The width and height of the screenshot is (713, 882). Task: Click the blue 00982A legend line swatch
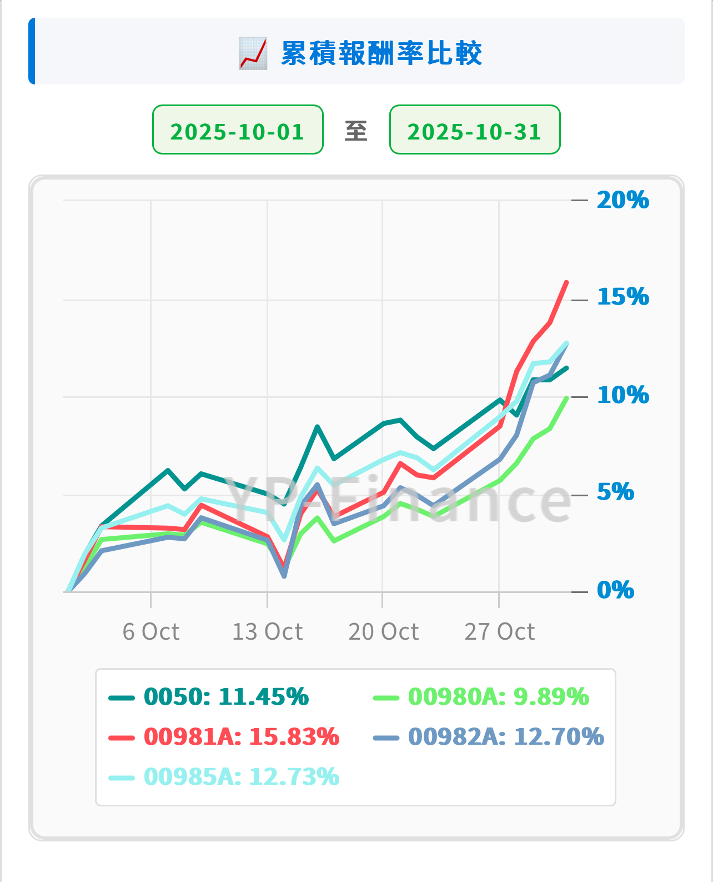(x=386, y=738)
